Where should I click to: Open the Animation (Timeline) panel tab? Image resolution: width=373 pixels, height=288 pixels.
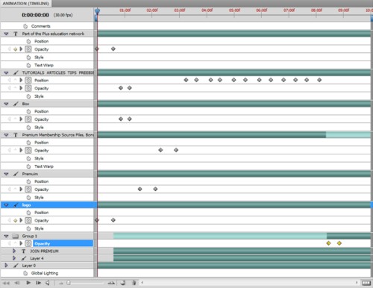tap(25, 4)
